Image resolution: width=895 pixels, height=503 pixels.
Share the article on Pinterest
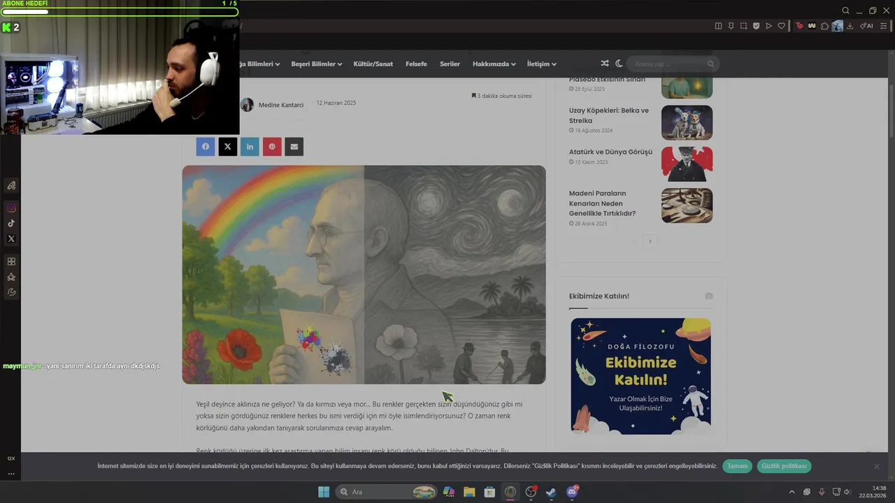tap(272, 147)
